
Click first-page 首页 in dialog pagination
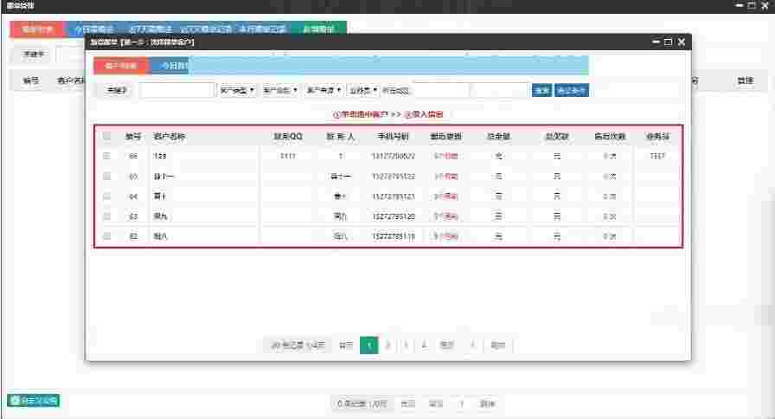pos(346,345)
